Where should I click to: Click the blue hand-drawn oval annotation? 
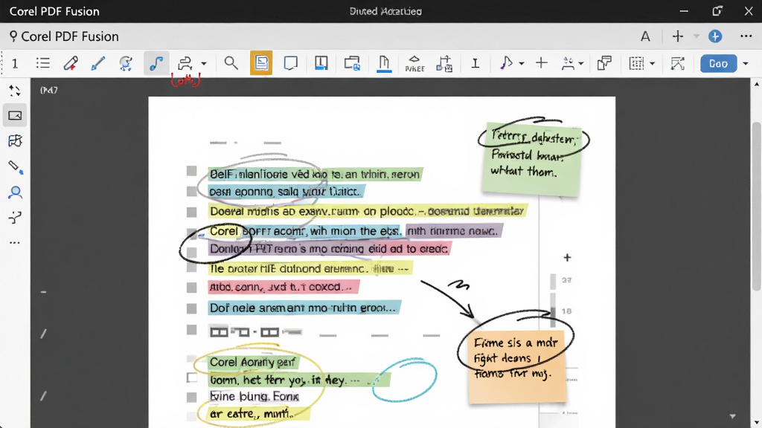(x=405, y=380)
